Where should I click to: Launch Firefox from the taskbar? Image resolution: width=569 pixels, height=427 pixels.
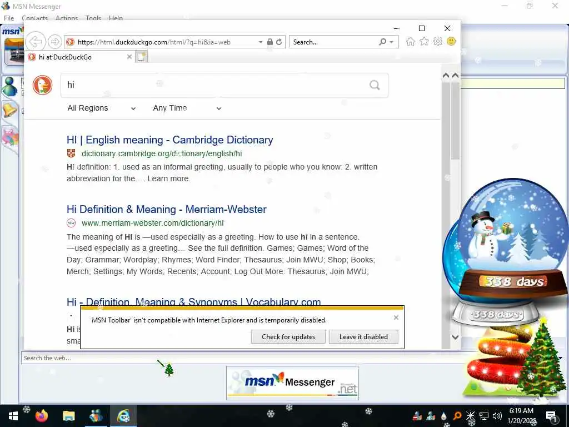[42, 416]
